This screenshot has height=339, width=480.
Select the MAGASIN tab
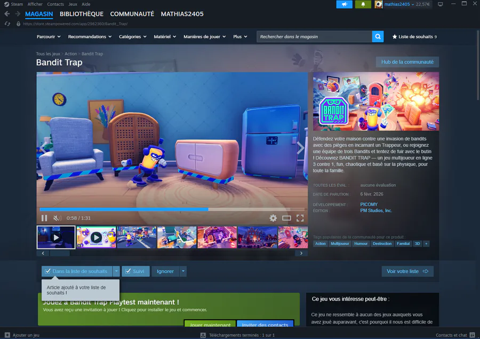(39, 14)
